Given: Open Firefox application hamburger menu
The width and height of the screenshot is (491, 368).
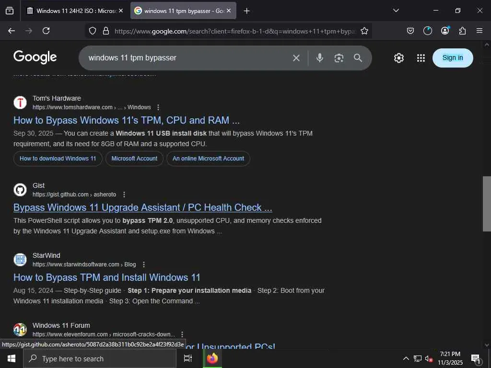Looking at the screenshot, I should coord(479,31).
